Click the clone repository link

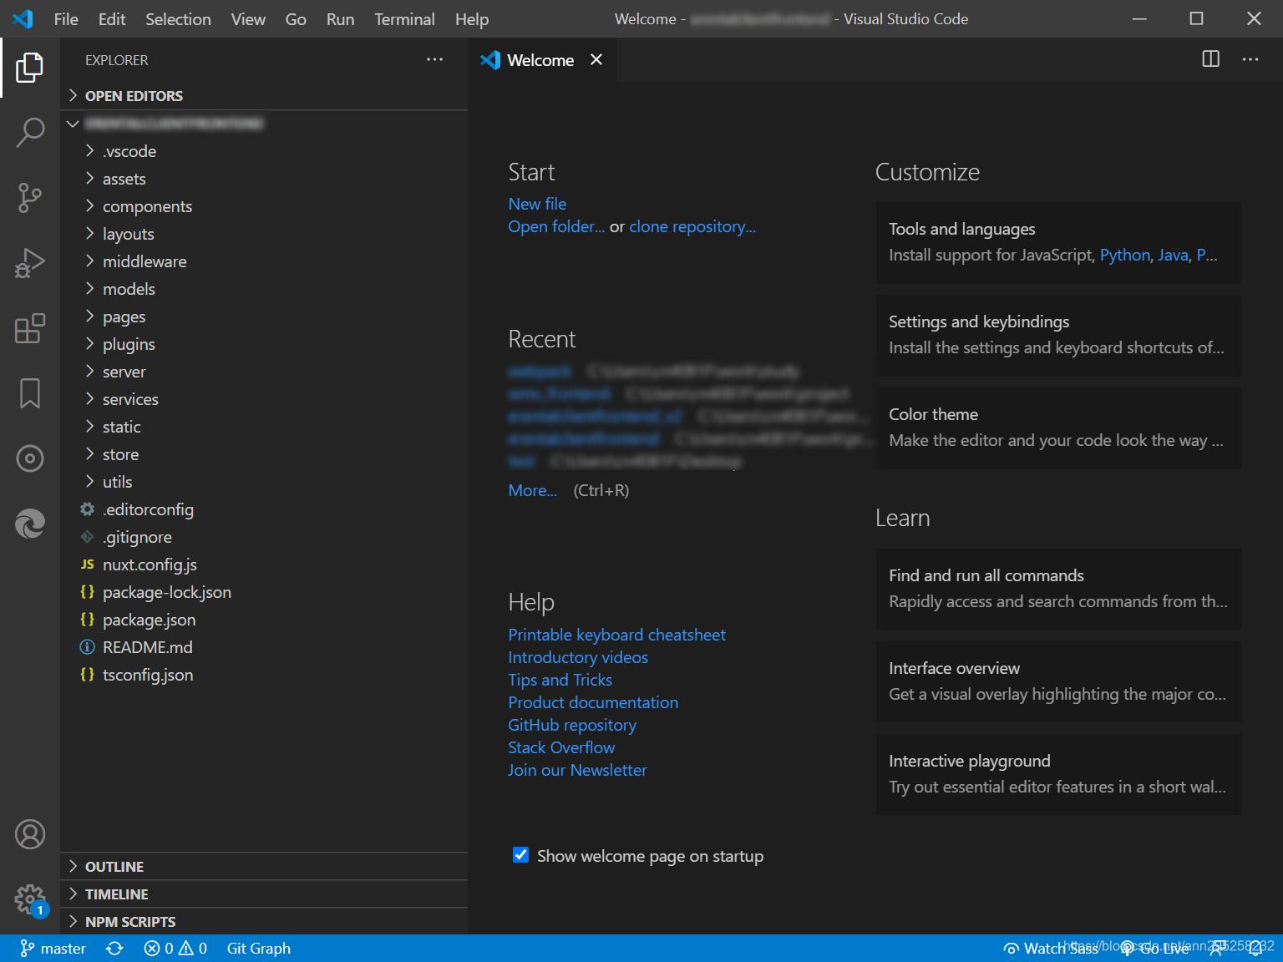(x=692, y=226)
